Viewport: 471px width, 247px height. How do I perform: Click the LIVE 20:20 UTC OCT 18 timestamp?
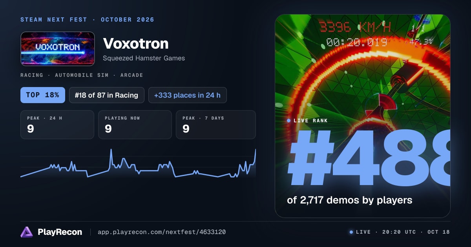(x=403, y=232)
